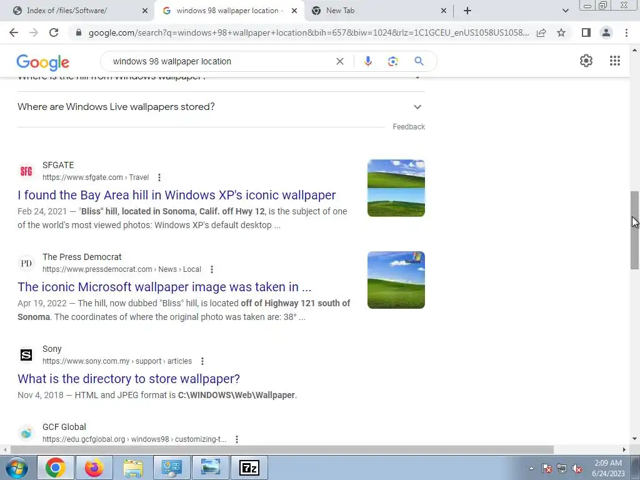The image size is (640, 480).
Task: Click the address bar URL
Action: click(309, 32)
